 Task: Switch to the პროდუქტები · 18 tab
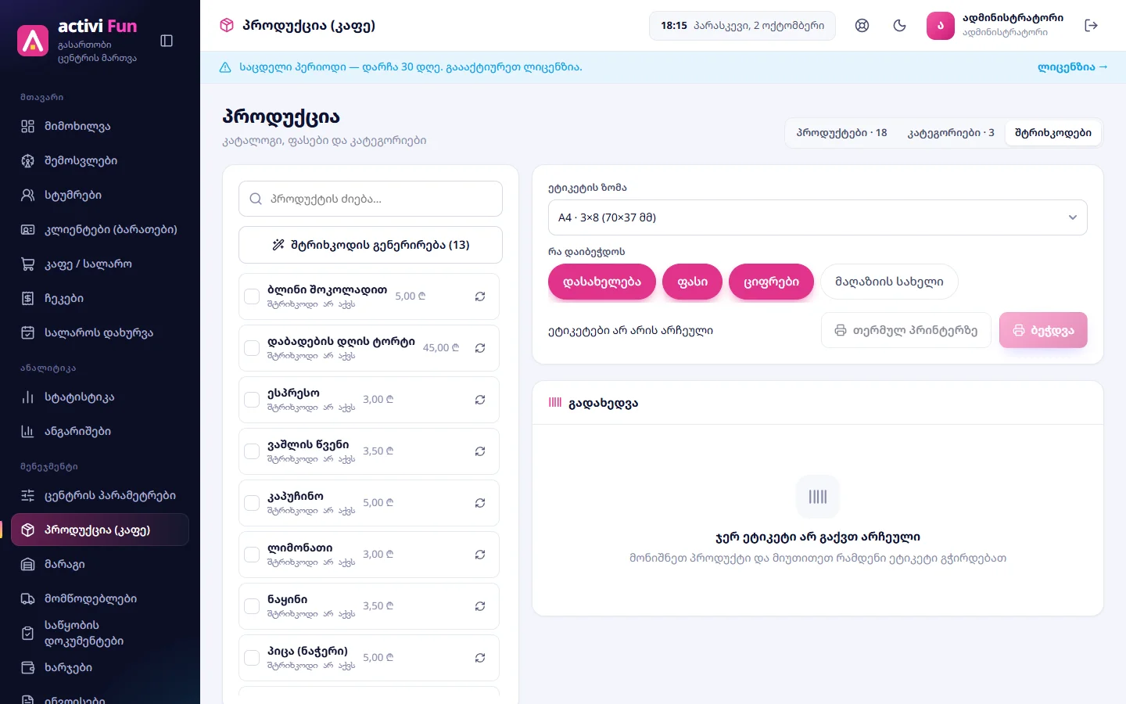tap(841, 133)
